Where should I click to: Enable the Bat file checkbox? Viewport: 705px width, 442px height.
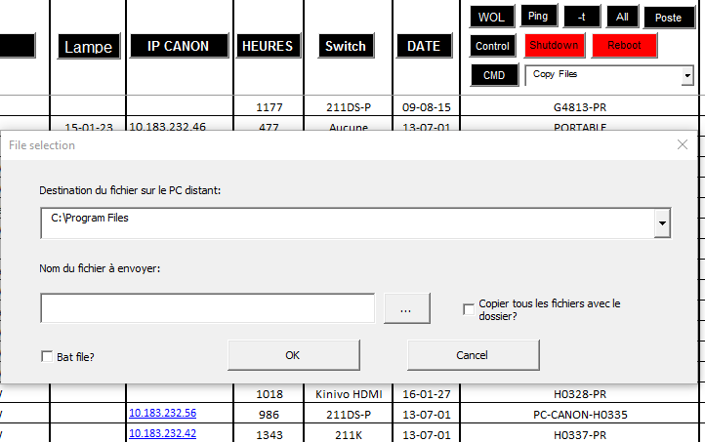(47, 357)
